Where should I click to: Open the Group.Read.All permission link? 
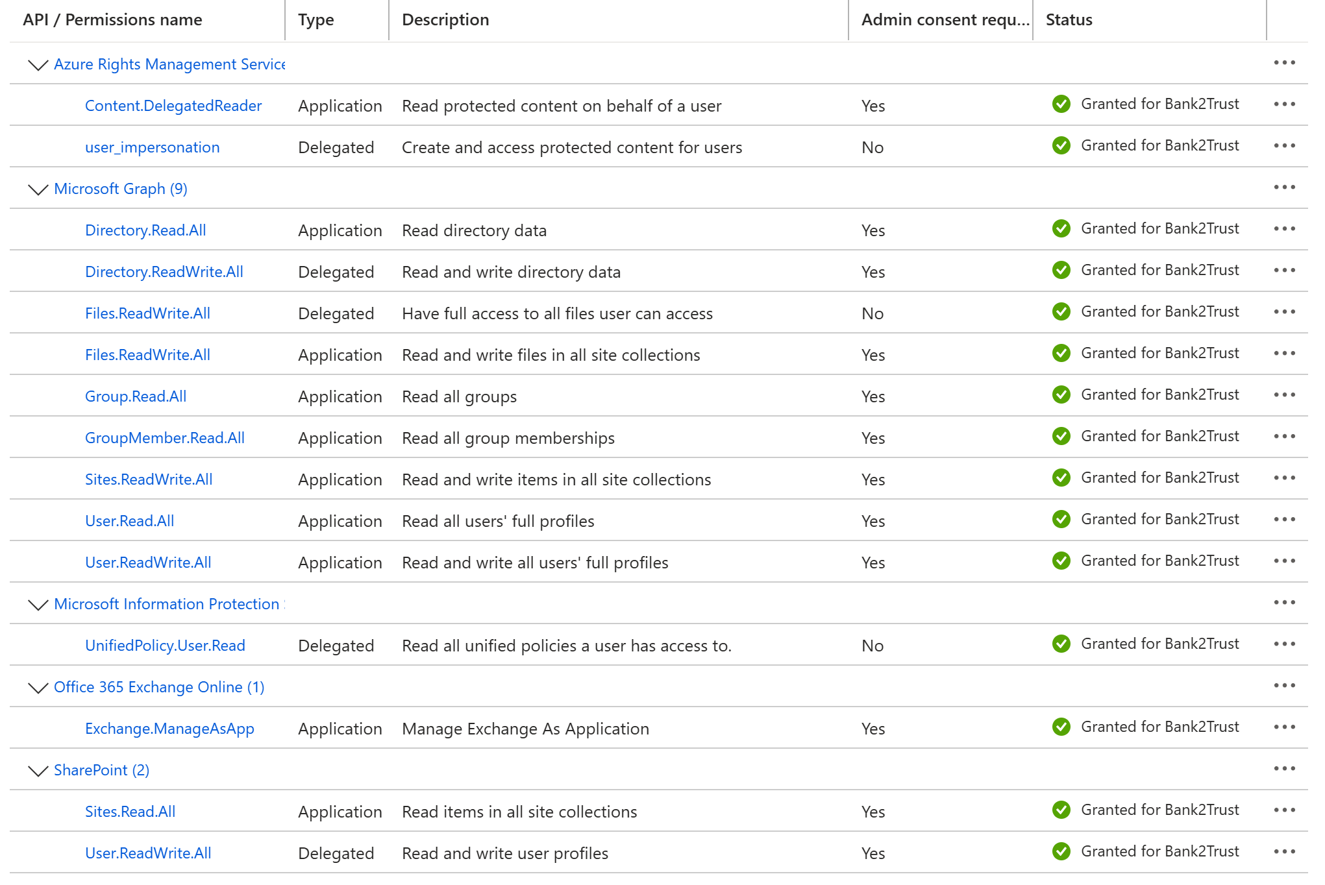click(x=136, y=396)
